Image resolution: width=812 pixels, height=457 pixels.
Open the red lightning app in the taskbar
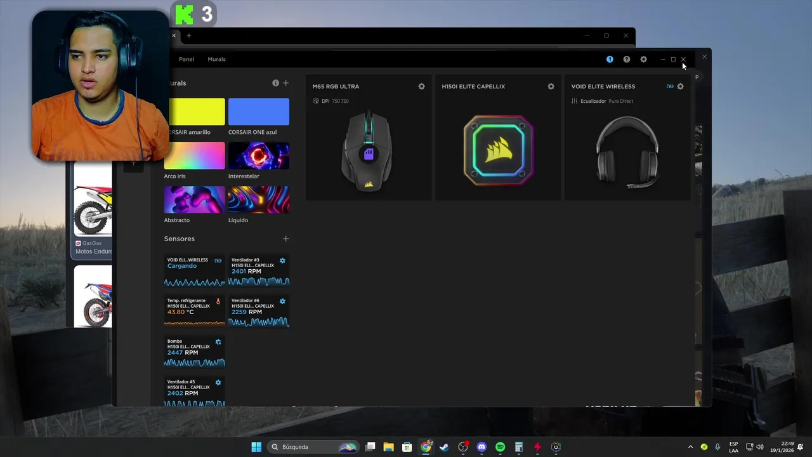pyautogui.click(x=537, y=447)
